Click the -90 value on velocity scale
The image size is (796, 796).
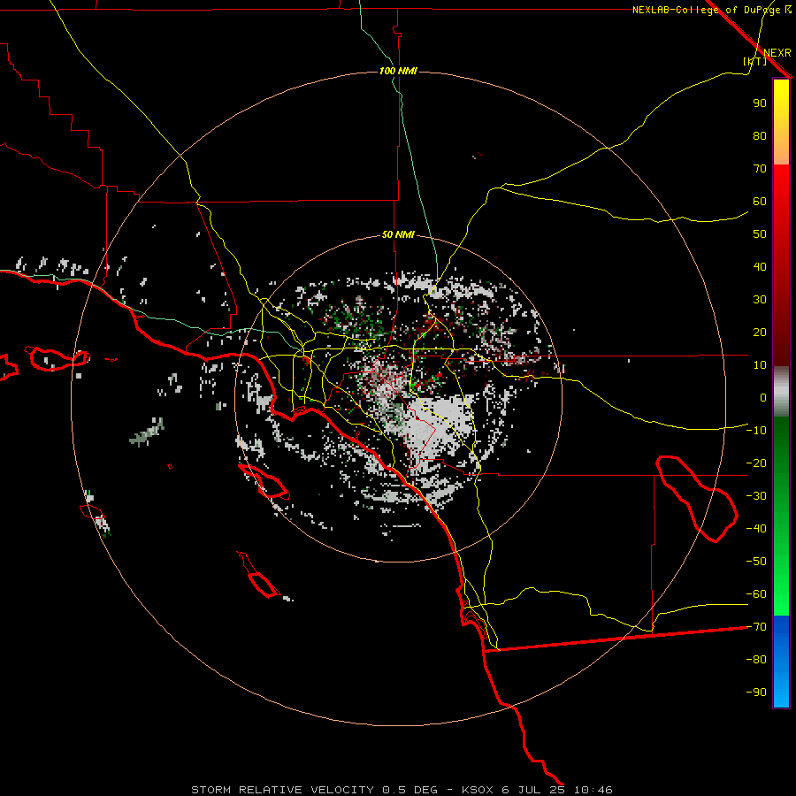[756, 692]
